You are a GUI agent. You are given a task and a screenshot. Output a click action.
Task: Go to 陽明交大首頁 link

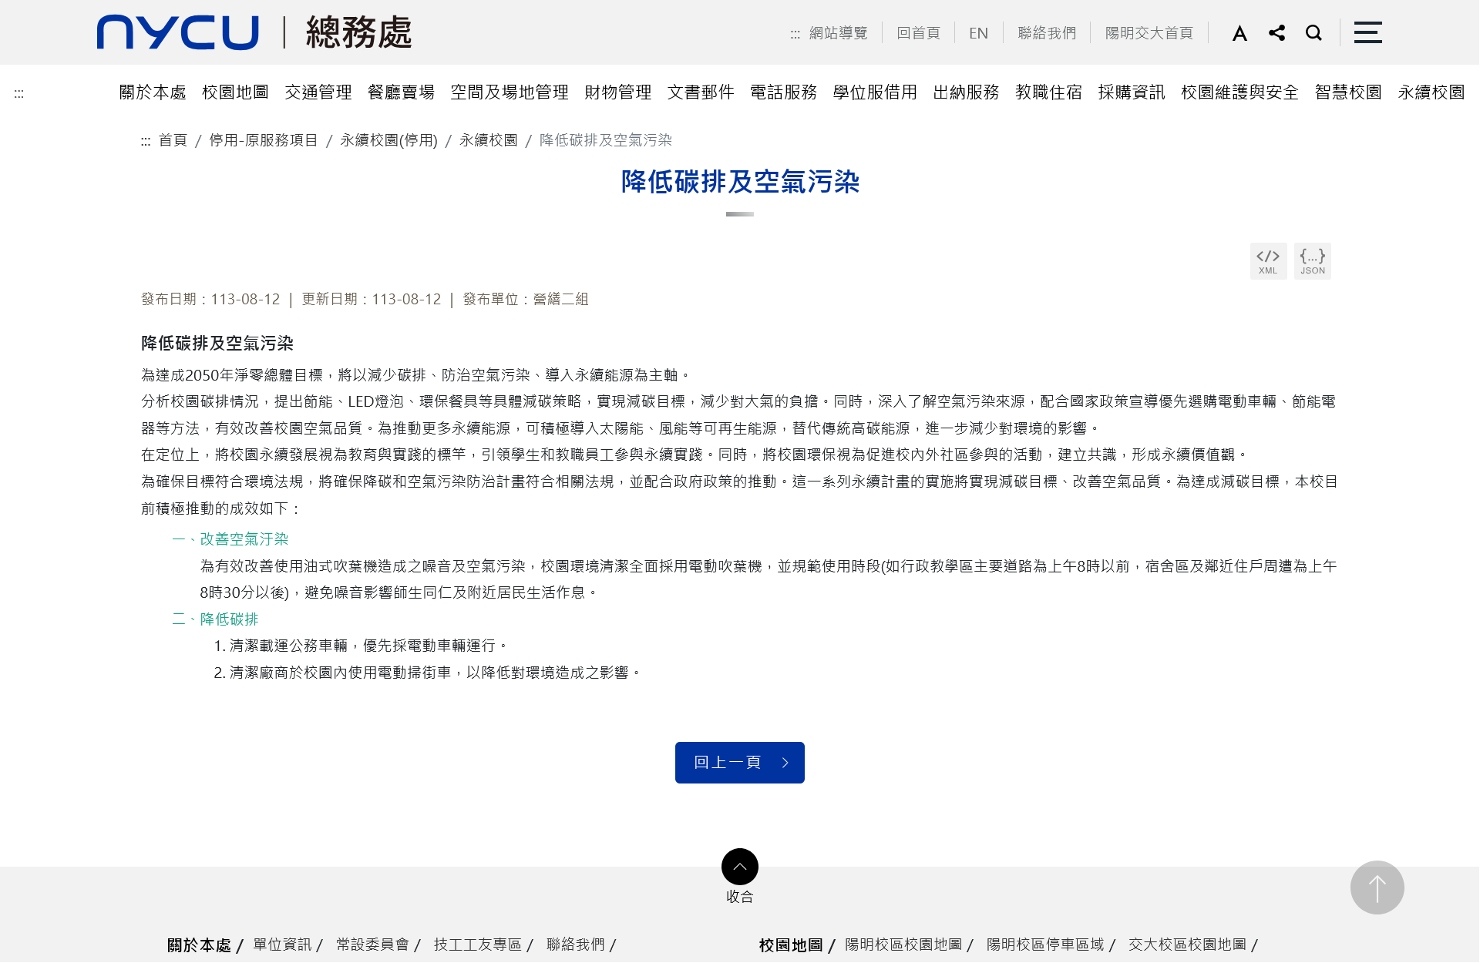click(1149, 33)
